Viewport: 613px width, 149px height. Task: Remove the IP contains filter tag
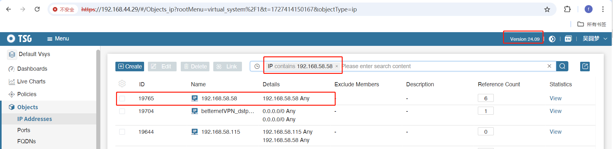337,67
